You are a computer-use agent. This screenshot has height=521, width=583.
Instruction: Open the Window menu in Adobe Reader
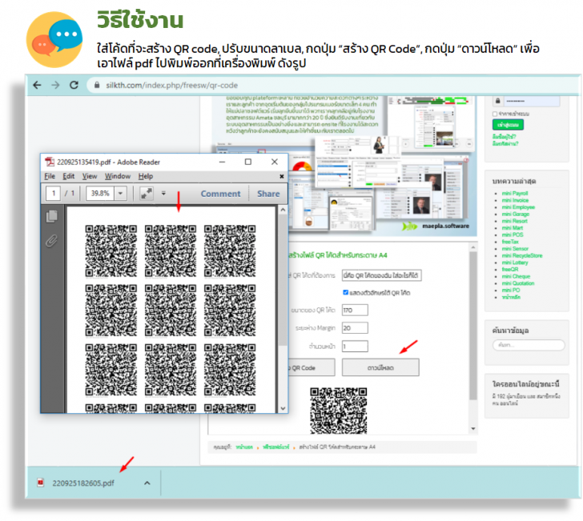click(118, 176)
